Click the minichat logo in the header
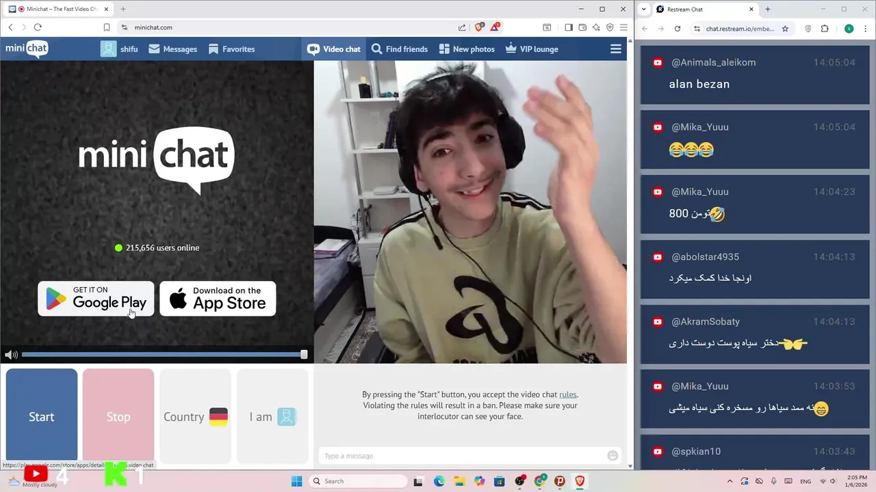This screenshot has width=876, height=492. [x=26, y=49]
